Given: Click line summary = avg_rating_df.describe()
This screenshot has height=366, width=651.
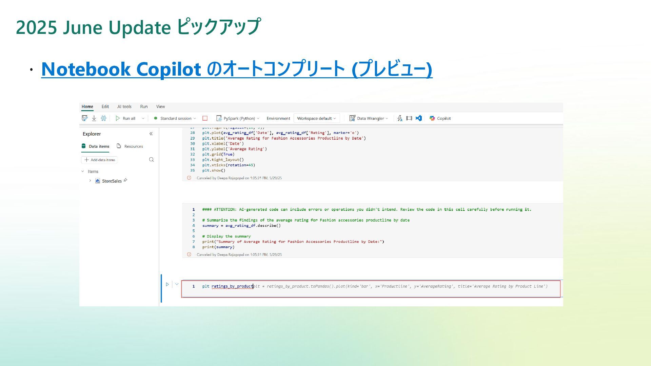Looking at the screenshot, I should coord(241,226).
